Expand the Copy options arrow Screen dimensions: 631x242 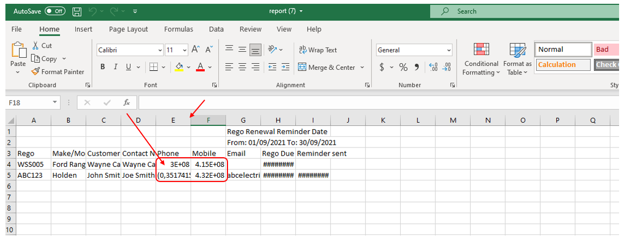tap(64, 58)
